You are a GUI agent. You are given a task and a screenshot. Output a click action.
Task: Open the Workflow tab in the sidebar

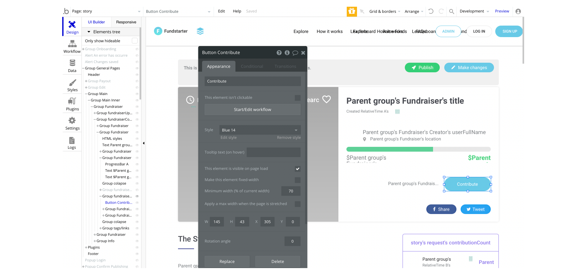[x=72, y=46]
